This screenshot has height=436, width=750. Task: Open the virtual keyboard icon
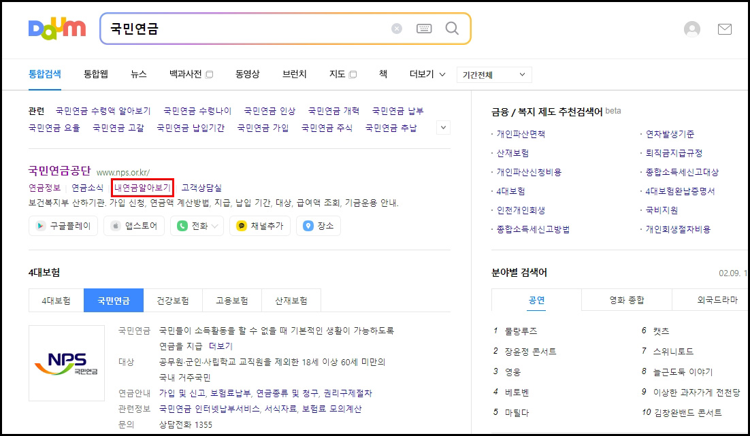424,29
